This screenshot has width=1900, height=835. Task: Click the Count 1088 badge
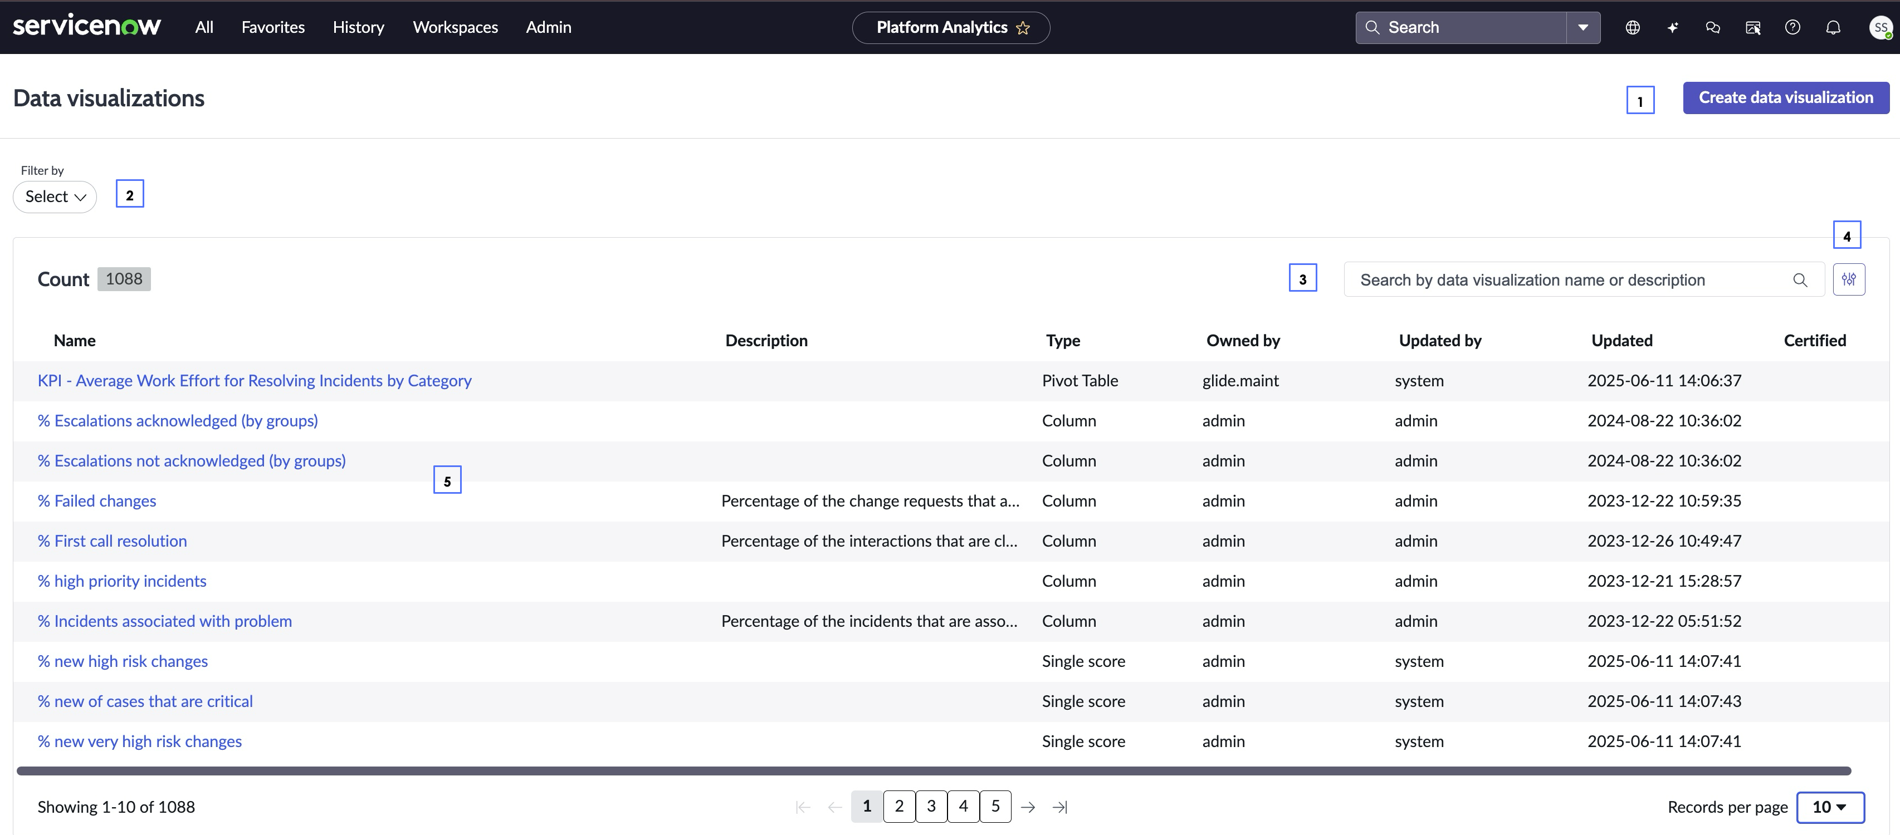[124, 278]
